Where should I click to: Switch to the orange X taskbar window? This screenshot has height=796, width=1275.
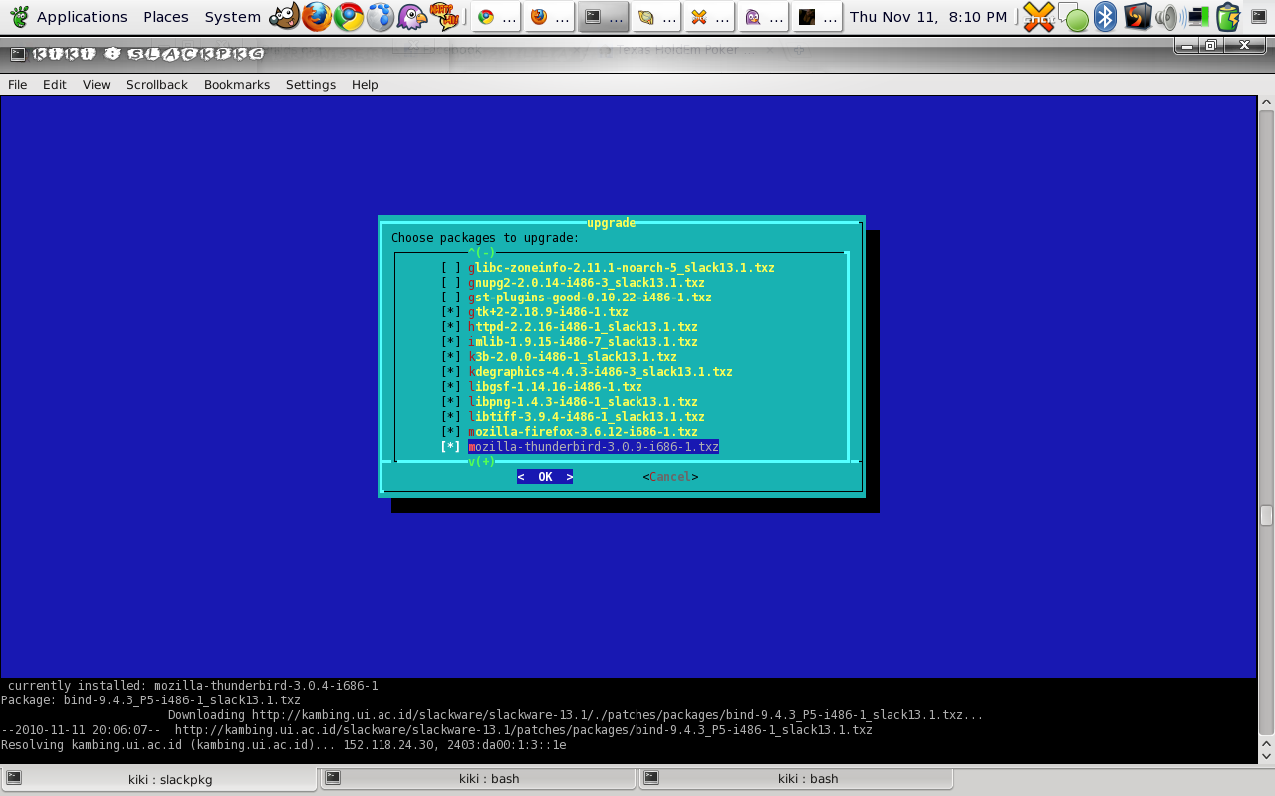point(711,16)
